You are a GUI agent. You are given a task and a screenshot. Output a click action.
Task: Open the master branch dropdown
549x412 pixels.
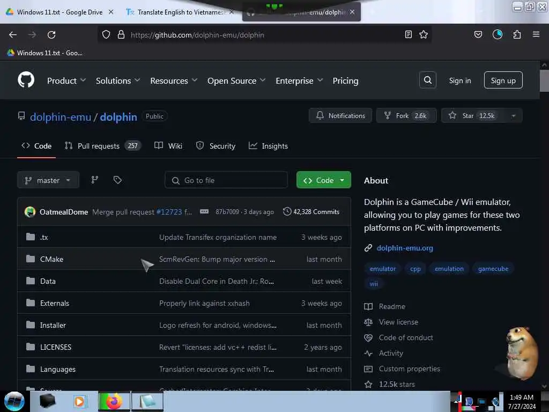pyautogui.click(x=48, y=180)
